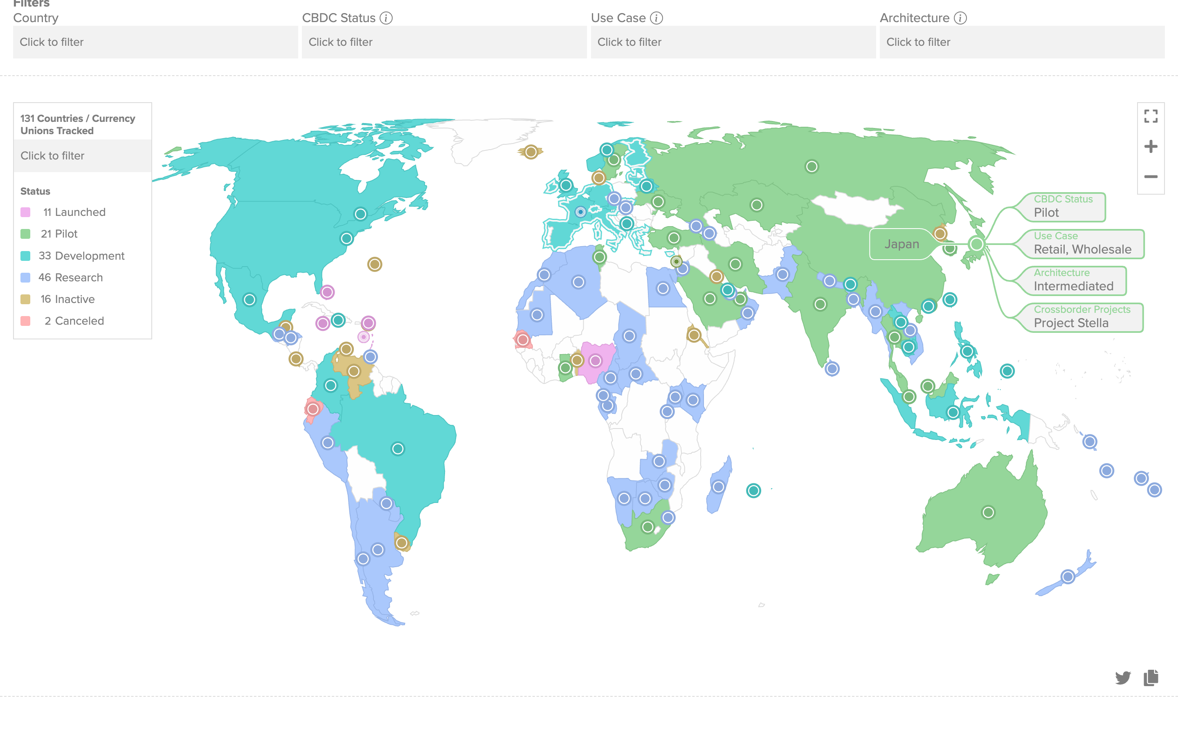Open the Architecture filter dropdown

pos(1022,43)
